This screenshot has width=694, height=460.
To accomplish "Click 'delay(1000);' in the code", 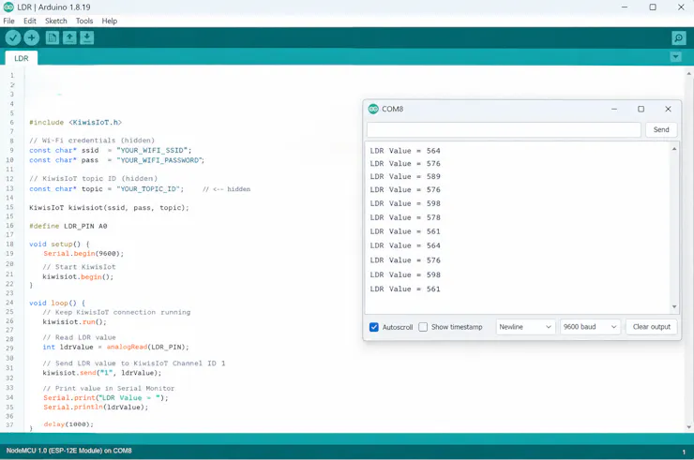I will tap(68, 424).
